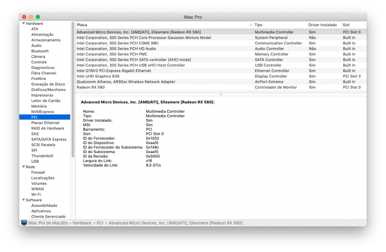
Task: Open Diagnósticos in the sidebar
Action: coord(43,68)
